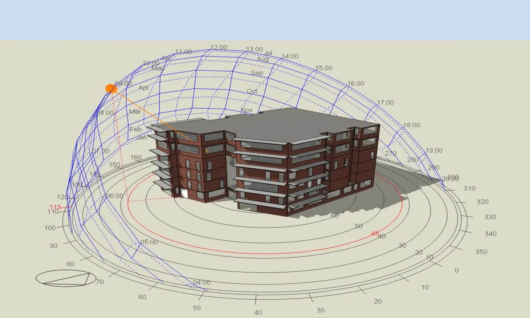Select the 350 azimuth label
Image resolution: width=530 pixels, height=318 pixels.
[x=482, y=251]
